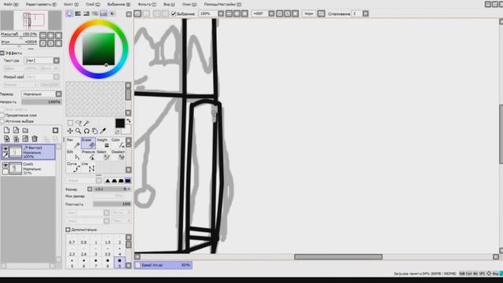The image size is (503, 283).
Task: Toggle the Дополнительно section
Action: (x=68, y=230)
